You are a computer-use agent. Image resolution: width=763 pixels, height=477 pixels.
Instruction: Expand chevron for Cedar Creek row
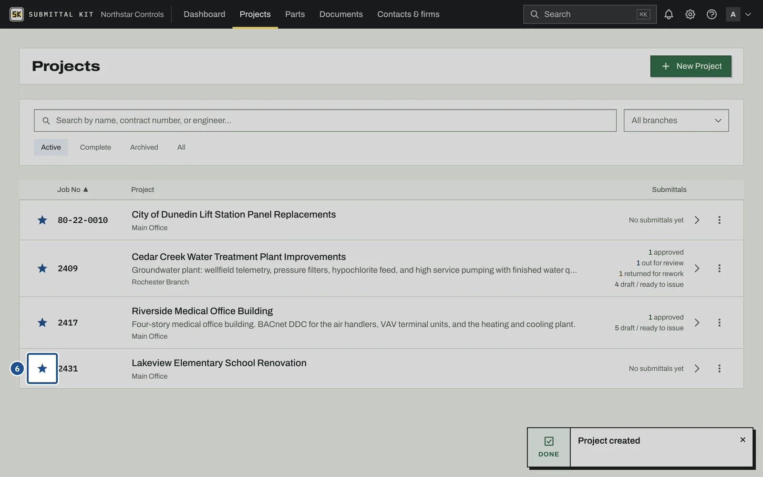tap(697, 268)
